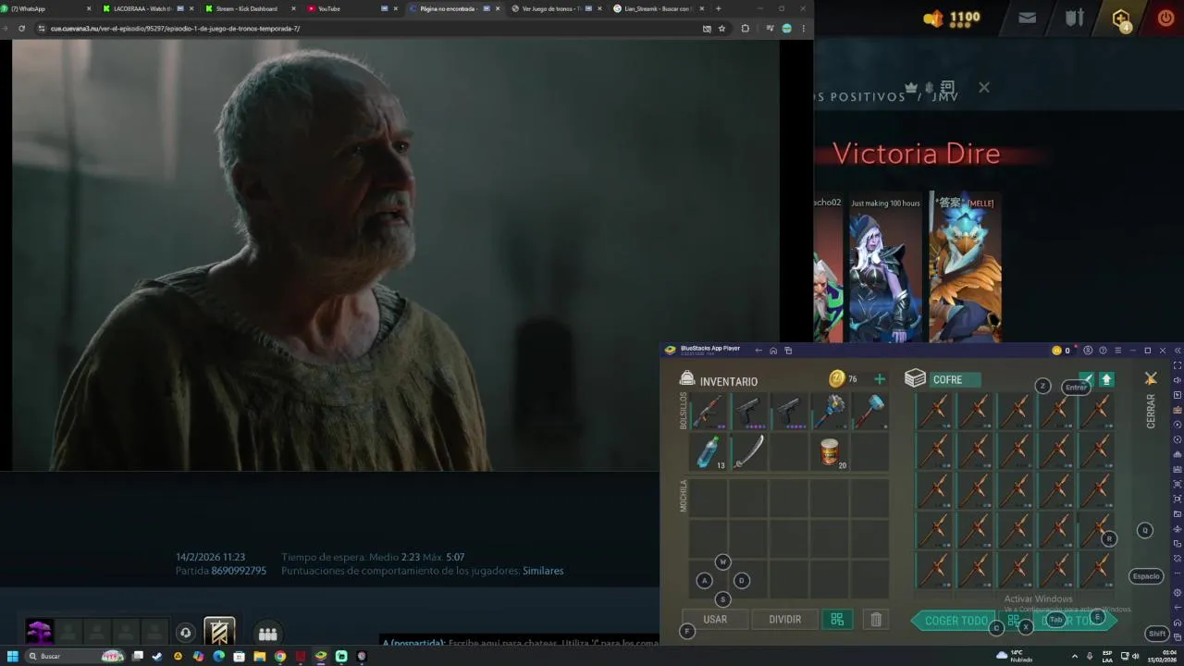Image resolution: width=1184 pixels, height=666 pixels.
Task: Open Steam from the taskbar
Action: click(157, 656)
